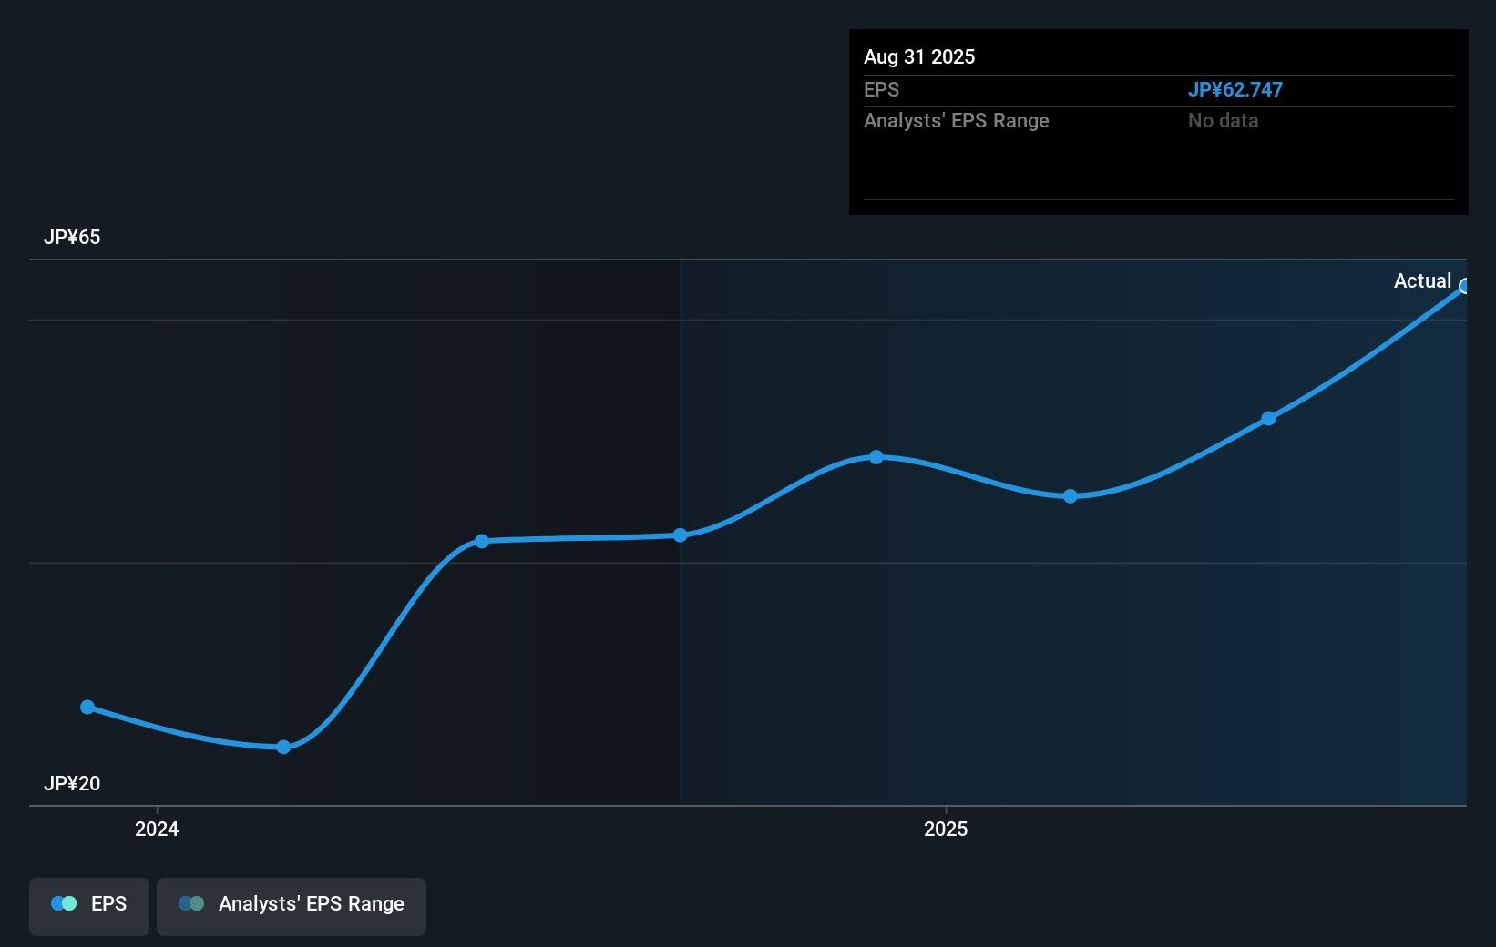Click the Analysts' EPS Range legend dots icon

(191, 903)
